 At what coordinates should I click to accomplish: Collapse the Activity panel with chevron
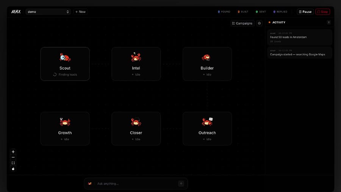(x=328, y=22)
